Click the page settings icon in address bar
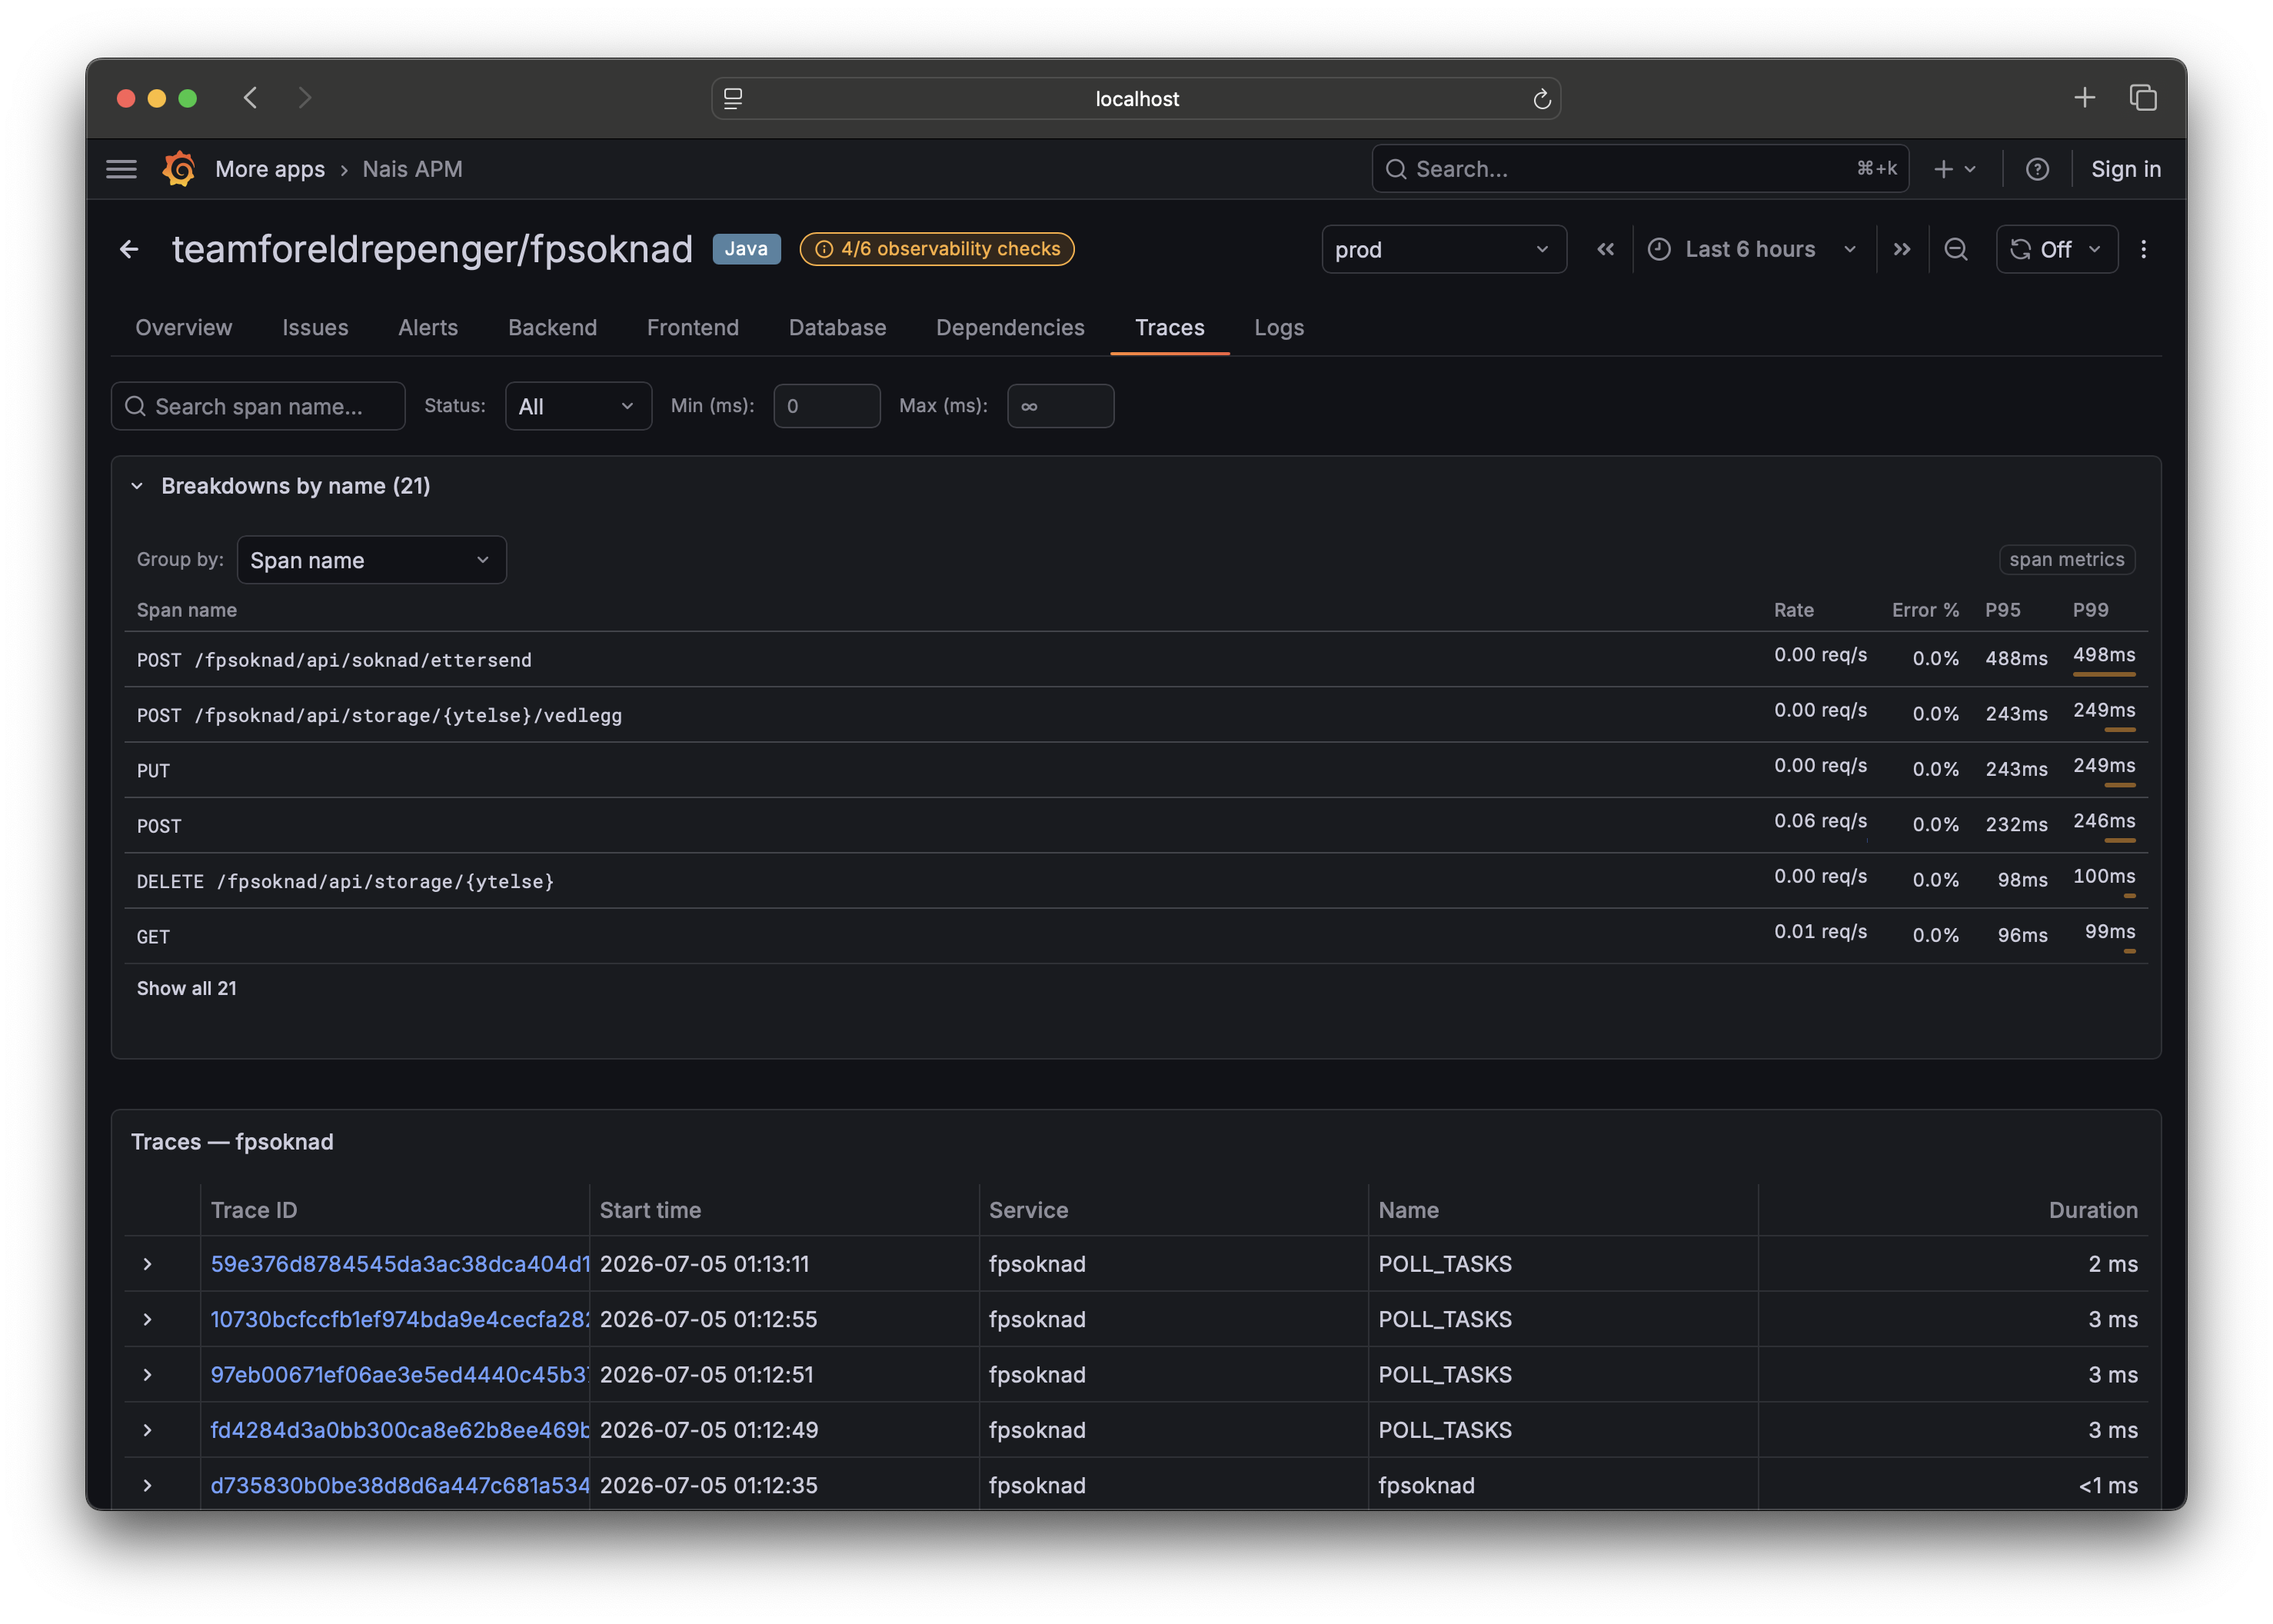2273x1624 pixels. (x=733, y=99)
